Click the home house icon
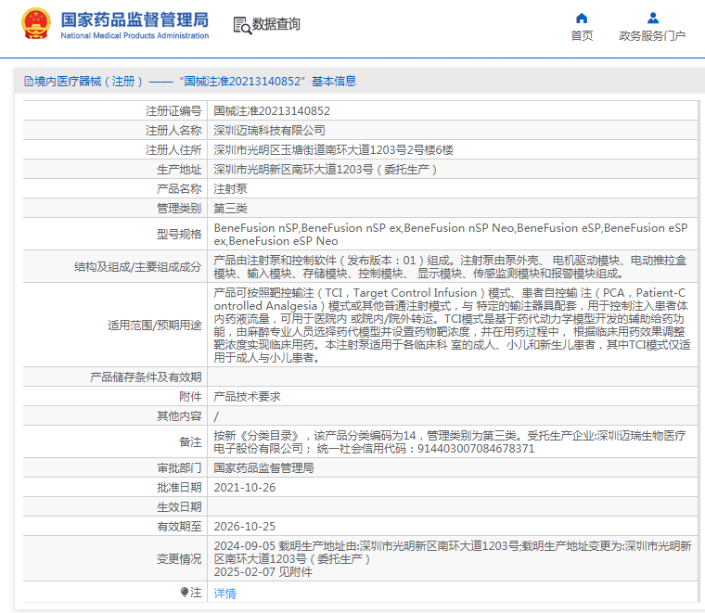The width and height of the screenshot is (705, 613). (582, 18)
